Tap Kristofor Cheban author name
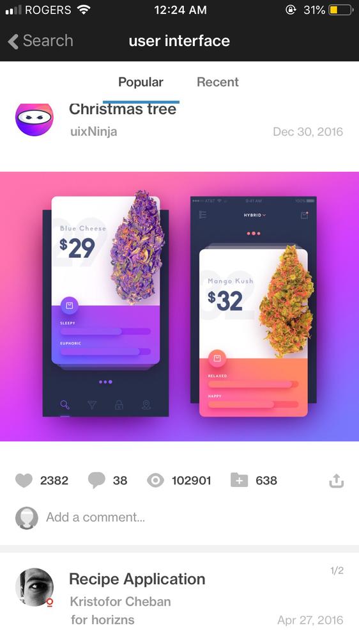 [x=120, y=601]
